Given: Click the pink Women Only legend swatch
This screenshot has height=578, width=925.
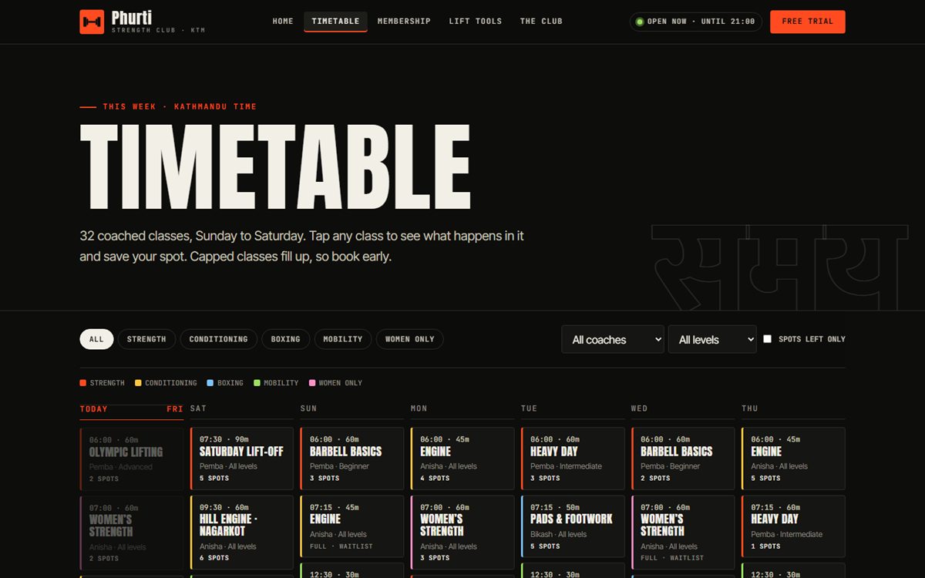Looking at the screenshot, I should (312, 383).
